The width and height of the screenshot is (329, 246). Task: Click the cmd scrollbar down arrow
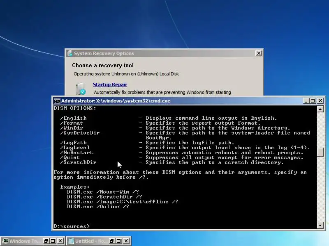click(320, 225)
